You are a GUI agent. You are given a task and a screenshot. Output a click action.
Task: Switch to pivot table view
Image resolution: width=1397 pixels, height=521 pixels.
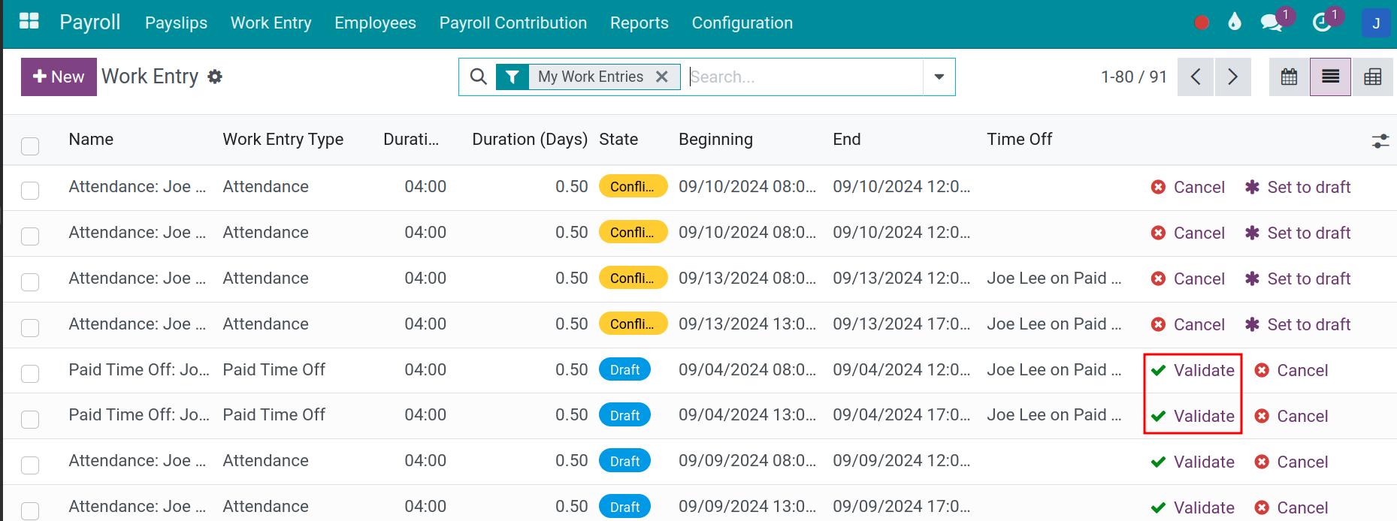(x=1372, y=77)
